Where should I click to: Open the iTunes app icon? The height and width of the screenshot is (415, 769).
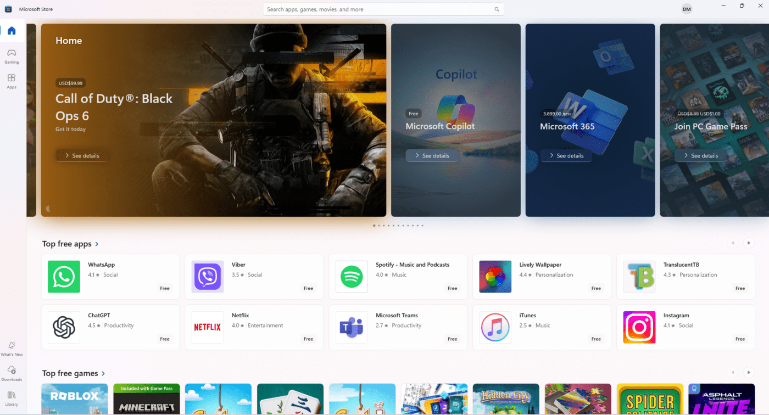[x=495, y=327]
